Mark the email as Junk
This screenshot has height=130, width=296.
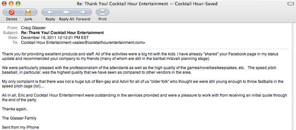(x=29, y=12)
